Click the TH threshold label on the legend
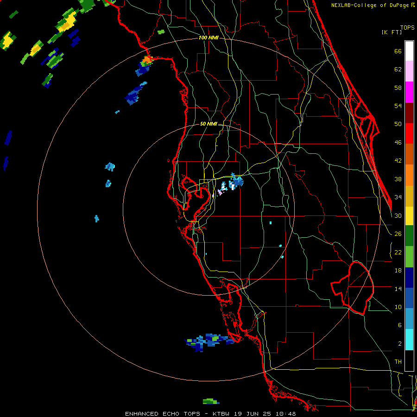 tap(398, 362)
